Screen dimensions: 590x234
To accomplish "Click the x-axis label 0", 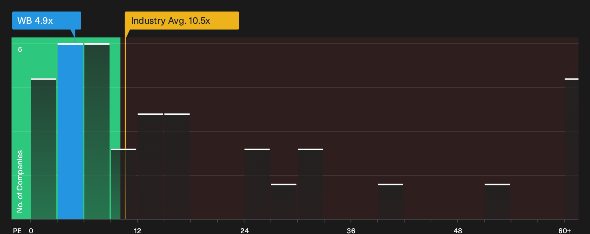I will (x=31, y=230).
